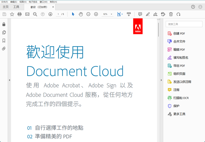Image resolution: width=205 pixels, height=142 pixels.
Task: Open the Help question mark icon
Action: (x=193, y=7)
